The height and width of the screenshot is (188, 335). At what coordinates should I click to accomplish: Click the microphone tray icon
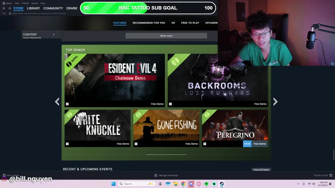click(304, 184)
